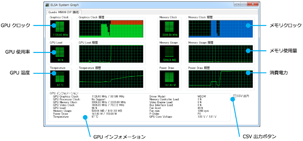Enable the CSV 出力 checkbox
This screenshot has width=303, height=141.
click(x=235, y=96)
